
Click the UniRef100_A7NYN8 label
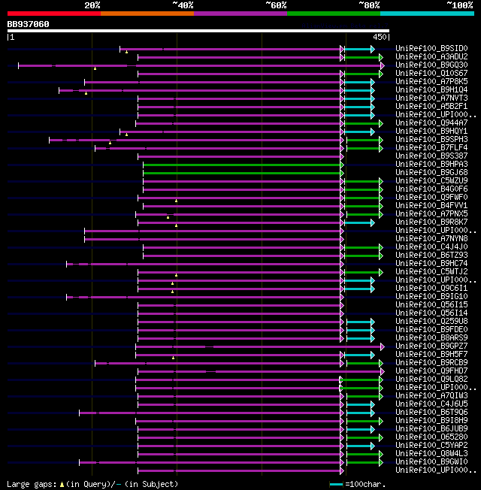pos(431,238)
